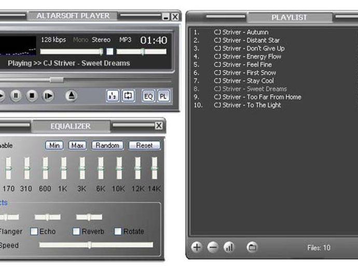
Task: Adjust the 1K equalizer slider
Action: click(x=64, y=168)
